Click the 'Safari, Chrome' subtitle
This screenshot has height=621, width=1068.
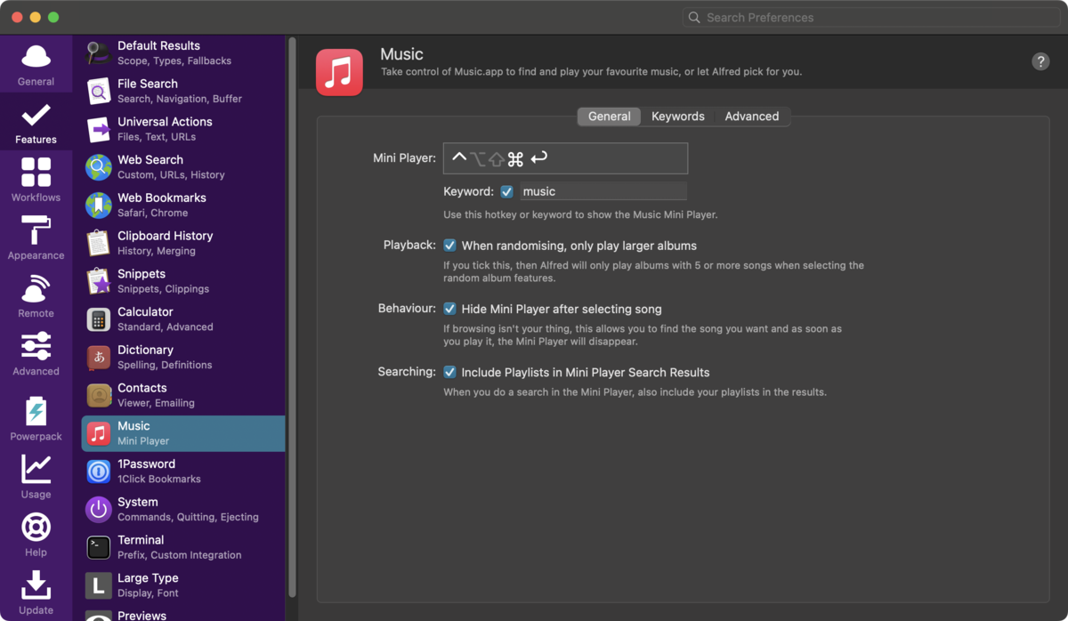click(152, 214)
